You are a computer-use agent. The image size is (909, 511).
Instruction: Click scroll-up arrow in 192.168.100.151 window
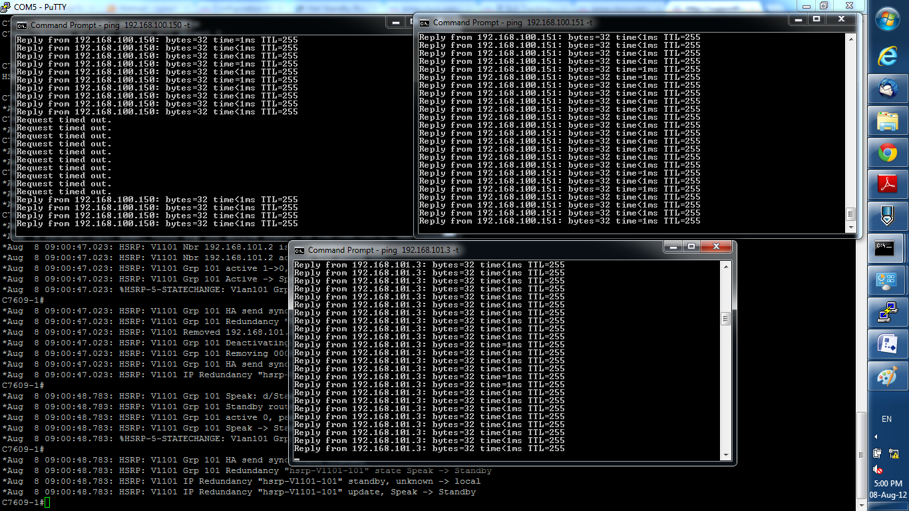[850, 39]
